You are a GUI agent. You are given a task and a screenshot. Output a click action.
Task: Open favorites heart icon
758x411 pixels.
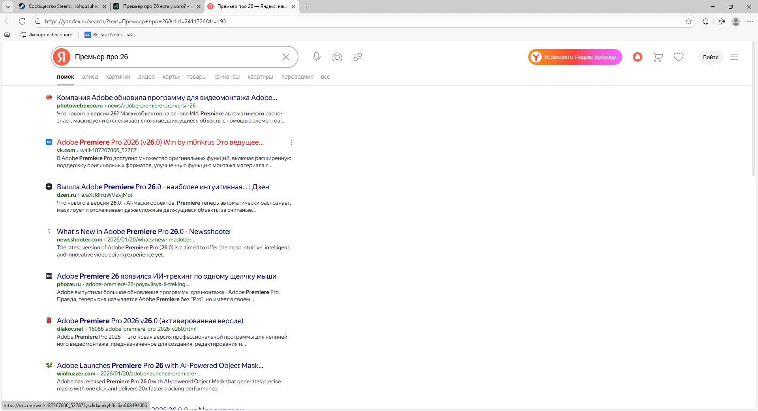[678, 57]
